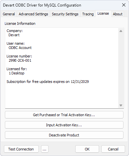Click the Test Connection button
The width and height of the screenshot is (129, 156).
(21, 149)
